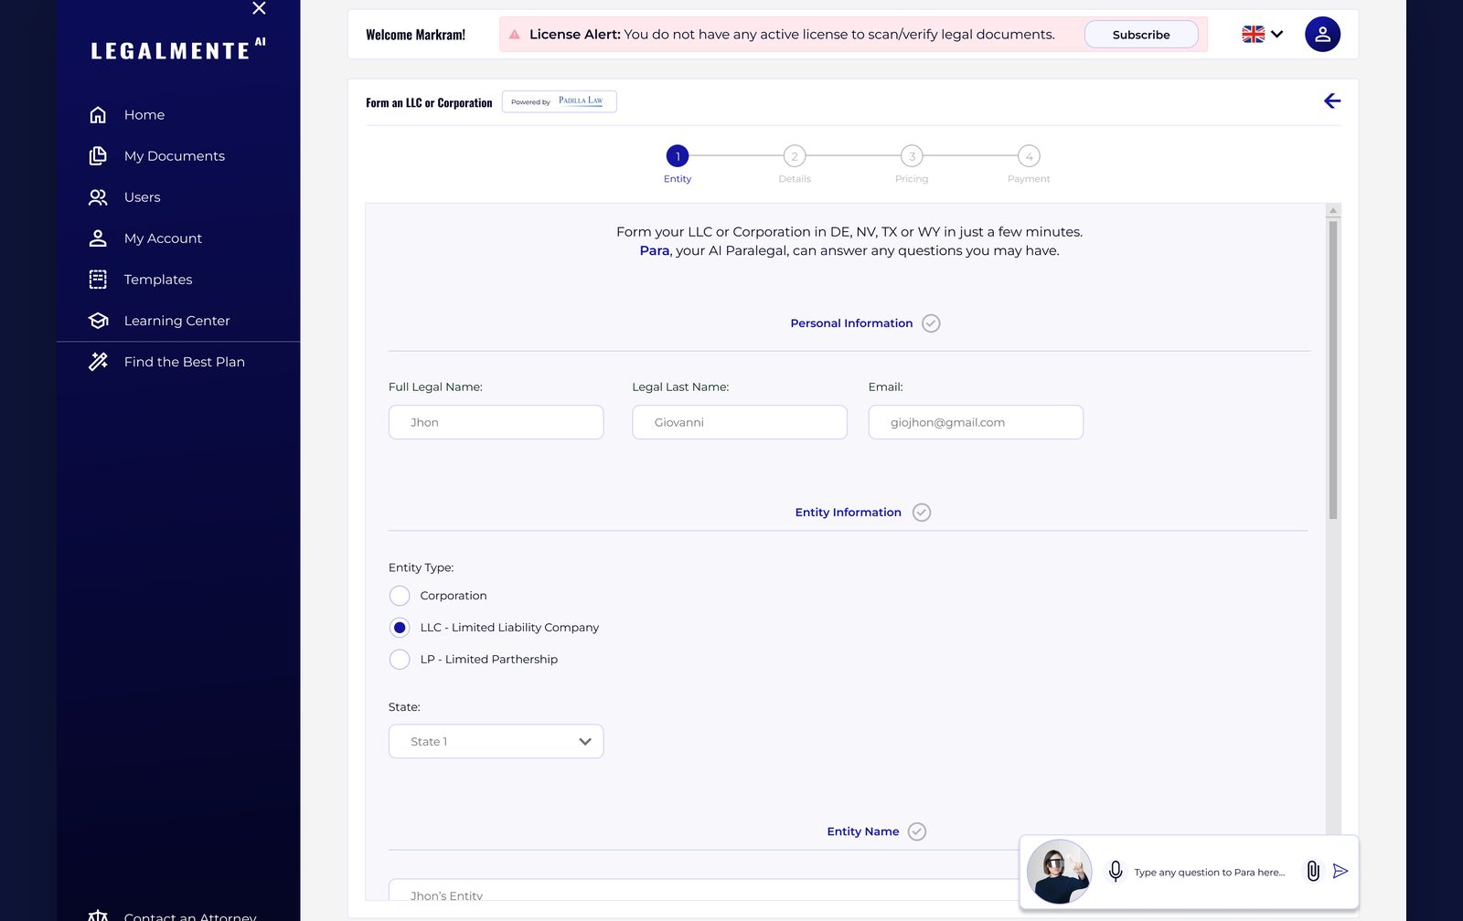This screenshot has height=921, width=1463.
Task: Open the My Documents icon in sidebar
Action: tap(98, 156)
